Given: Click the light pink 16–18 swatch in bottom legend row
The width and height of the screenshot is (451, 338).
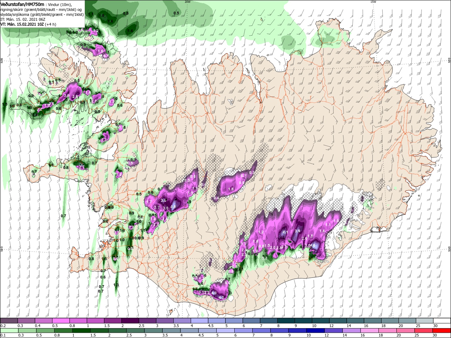Looking at the screenshot, I should click(x=370, y=331).
